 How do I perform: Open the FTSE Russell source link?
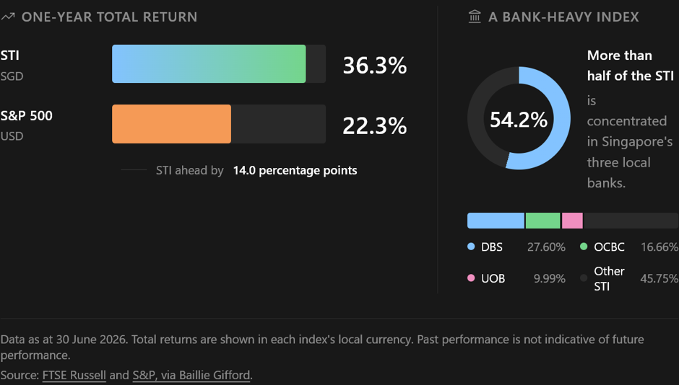pyautogui.click(x=74, y=375)
